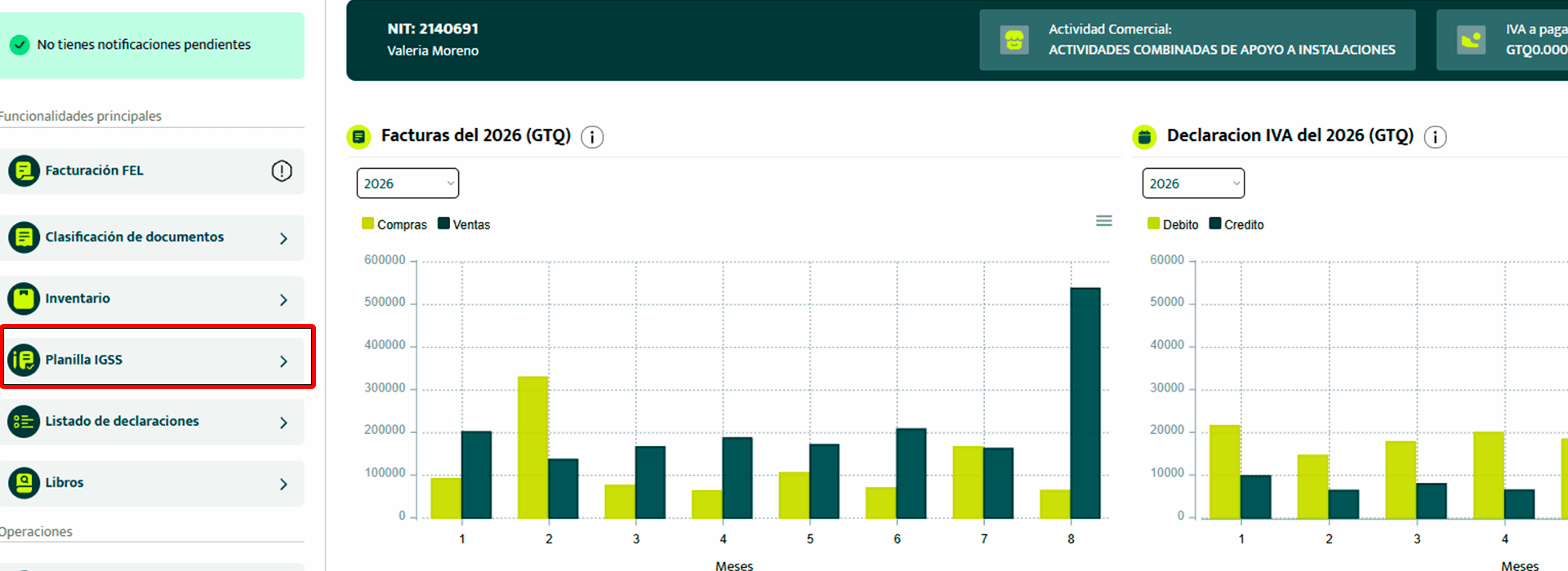The width and height of the screenshot is (1568, 571).
Task: Open Planilla IGSS menu item
Action: pos(152,360)
